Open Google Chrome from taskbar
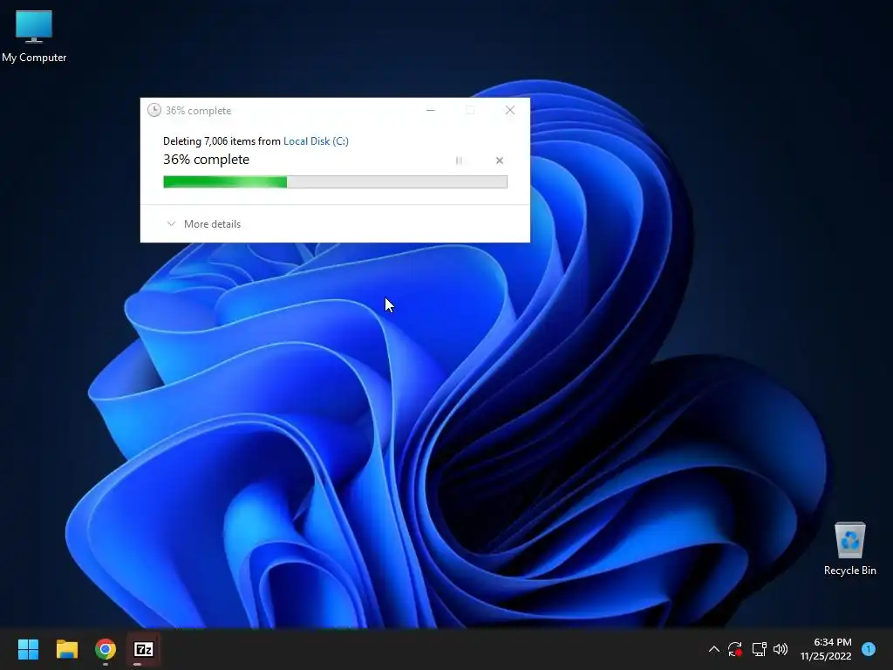 106,649
